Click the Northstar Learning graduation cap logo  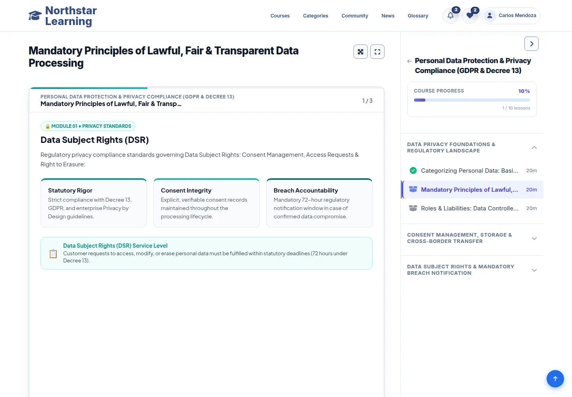coord(35,15)
